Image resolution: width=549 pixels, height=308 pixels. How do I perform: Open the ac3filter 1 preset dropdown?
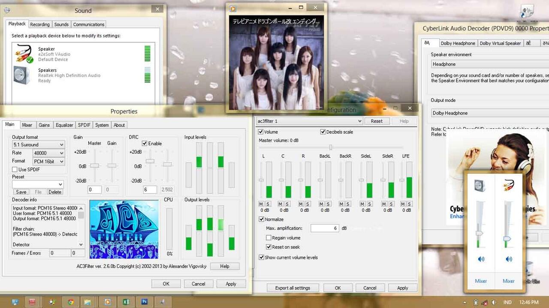click(309, 121)
